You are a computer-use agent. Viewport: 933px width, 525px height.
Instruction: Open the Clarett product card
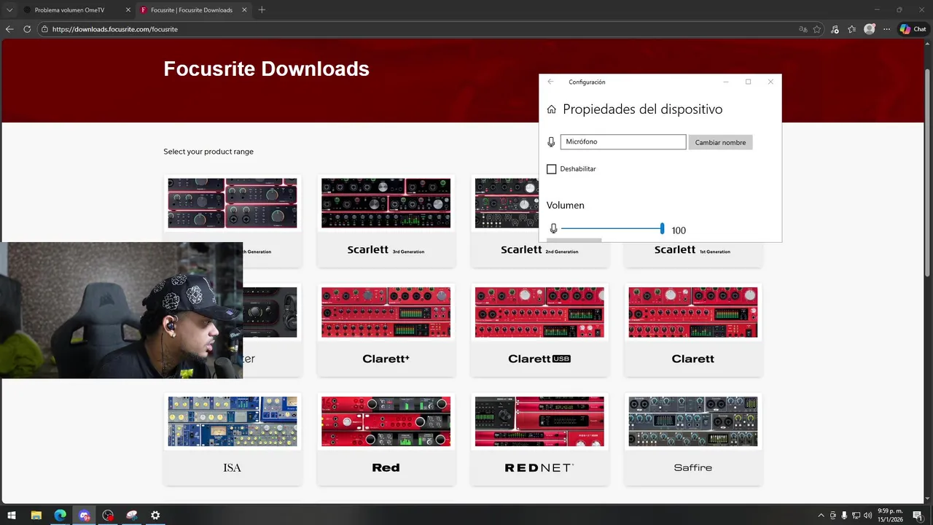pyautogui.click(x=693, y=330)
